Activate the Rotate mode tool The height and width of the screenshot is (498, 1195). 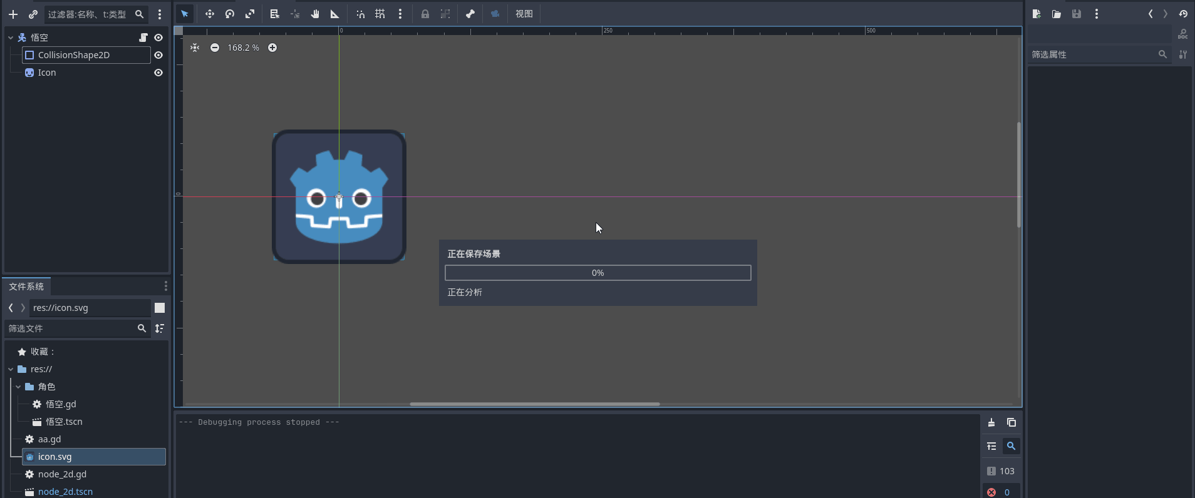point(230,14)
